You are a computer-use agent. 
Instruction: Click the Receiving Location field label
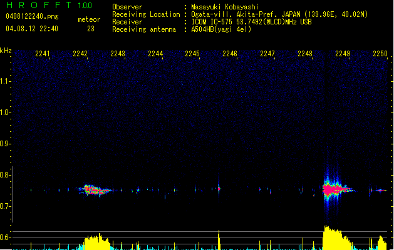pyautogui.click(x=146, y=14)
